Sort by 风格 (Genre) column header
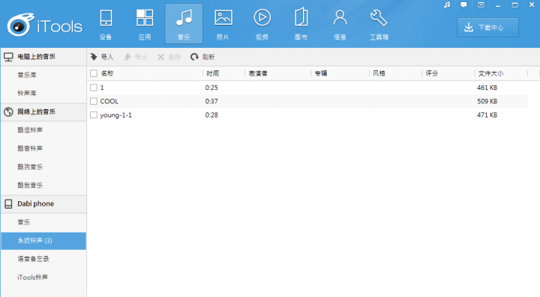 pos(379,73)
